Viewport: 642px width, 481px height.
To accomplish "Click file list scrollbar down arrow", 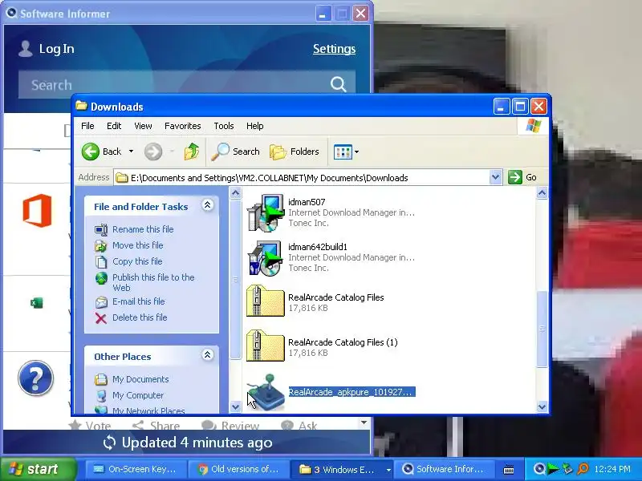I will [542, 406].
